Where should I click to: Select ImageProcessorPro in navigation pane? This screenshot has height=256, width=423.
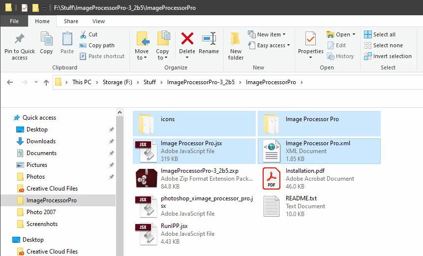(58, 200)
